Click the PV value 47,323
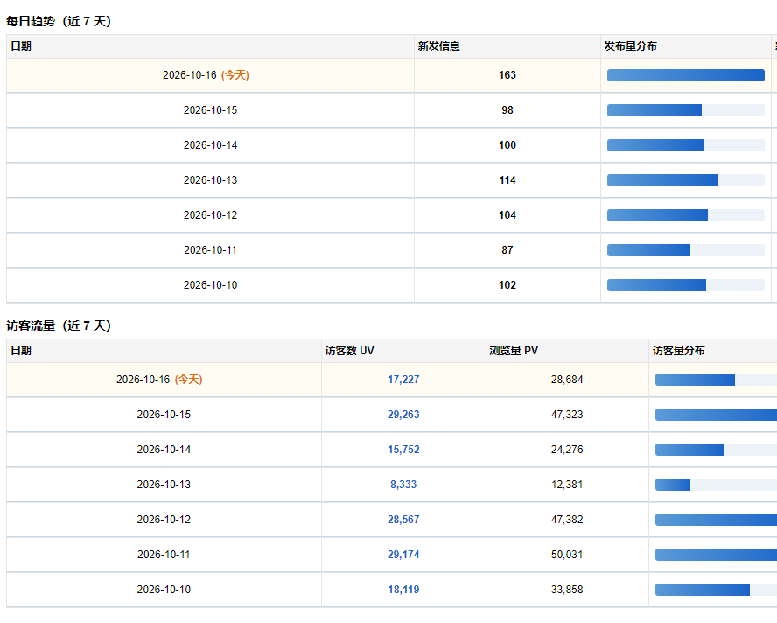Screen dimensions: 777x623 [x=567, y=415]
